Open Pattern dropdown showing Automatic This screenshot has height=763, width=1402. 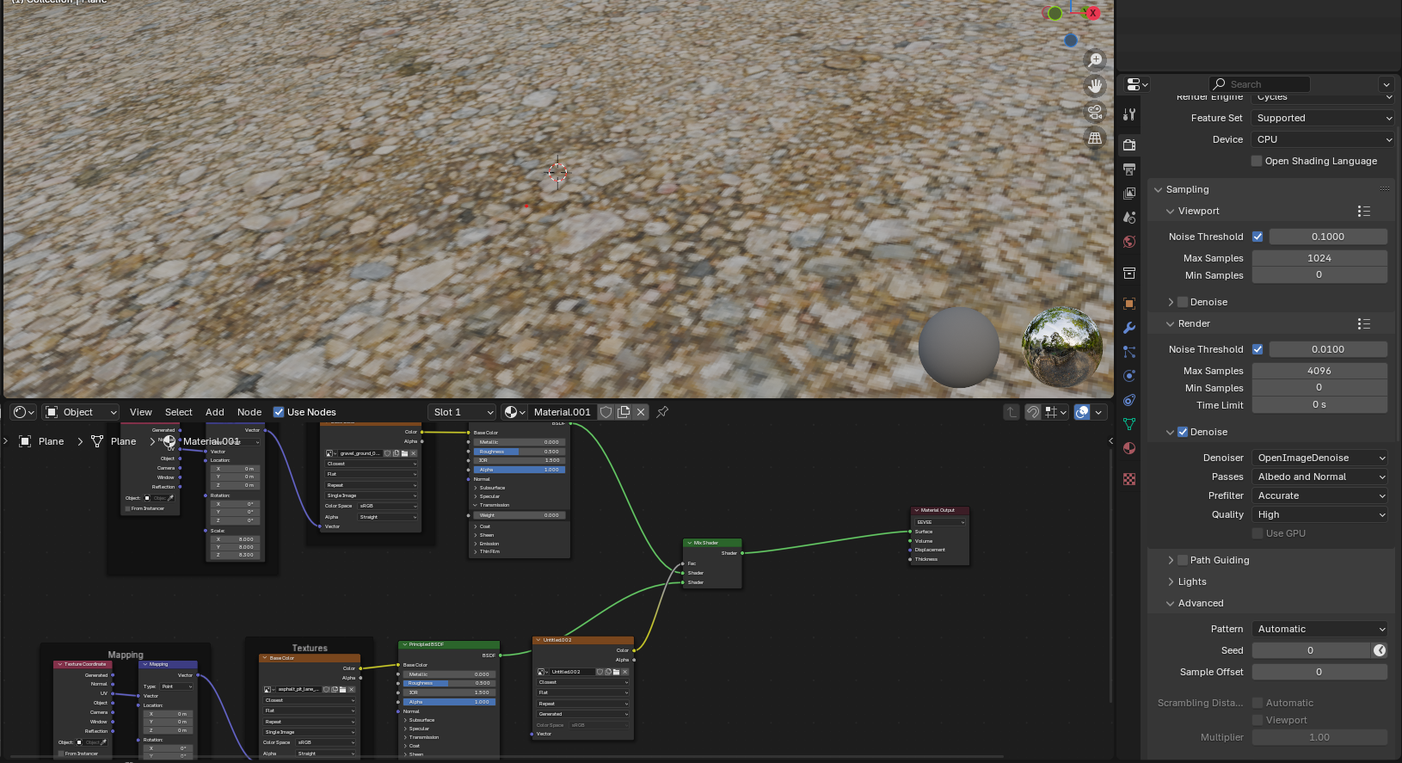[1320, 629]
